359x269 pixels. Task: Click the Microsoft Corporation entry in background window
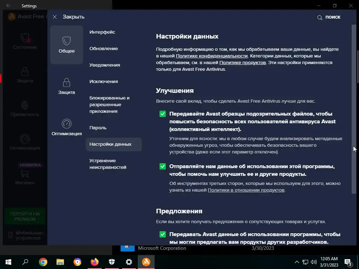[162, 248]
